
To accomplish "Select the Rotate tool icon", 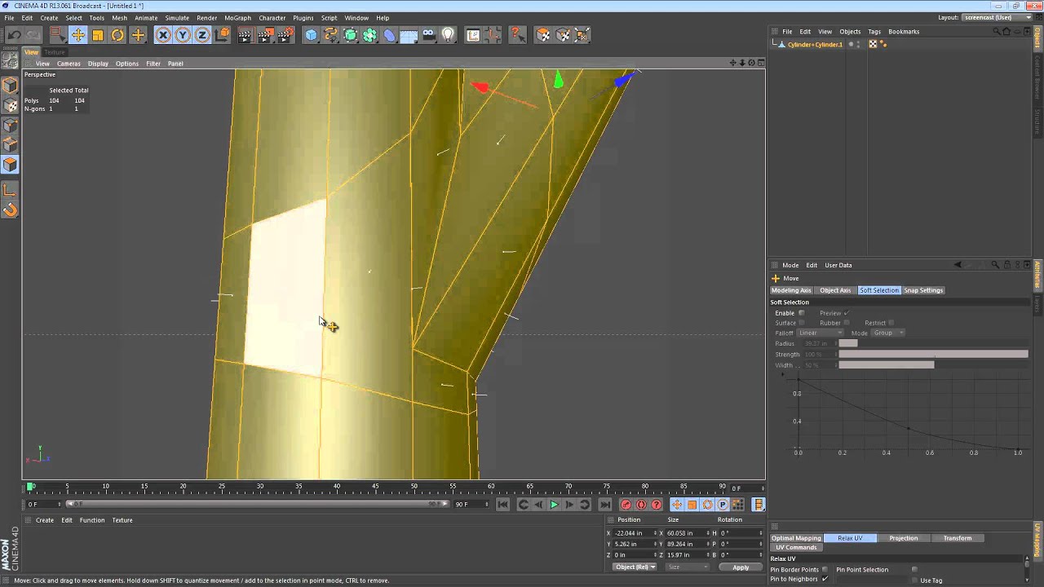I will [x=117, y=35].
